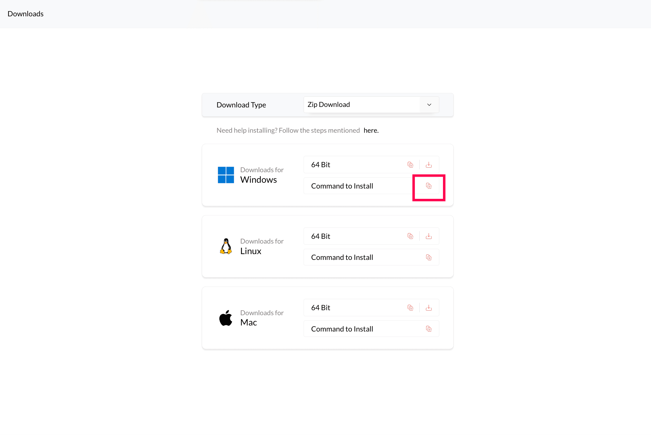Click the Windows 'Command to Install' row
This screenshot has height=435, width=651.
pos(342,186)
